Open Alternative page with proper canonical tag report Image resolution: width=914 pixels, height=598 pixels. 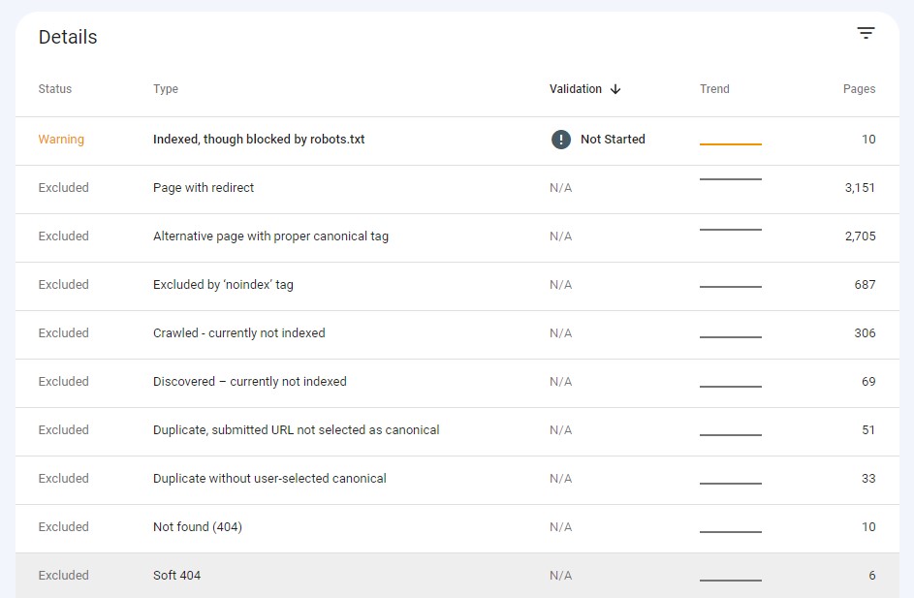pos(268,236)
